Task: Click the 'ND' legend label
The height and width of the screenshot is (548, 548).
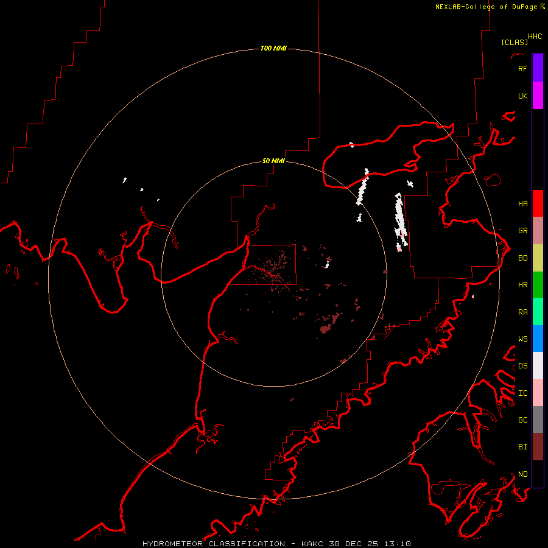Action: click(522, 474)
